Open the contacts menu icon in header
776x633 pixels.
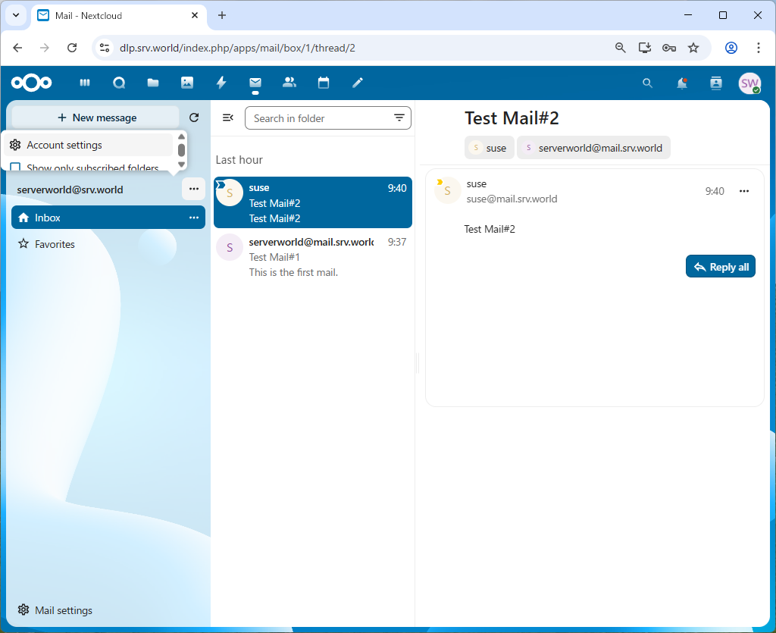716,83
